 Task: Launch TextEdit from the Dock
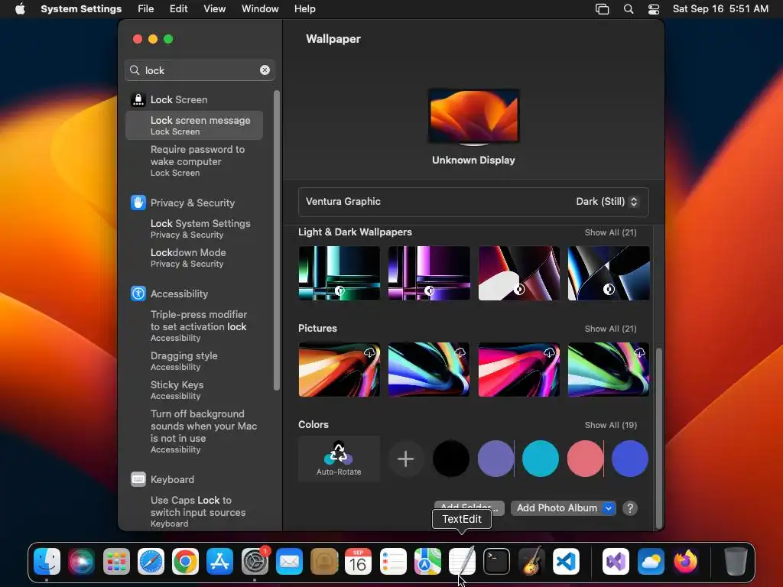[462, 562]
